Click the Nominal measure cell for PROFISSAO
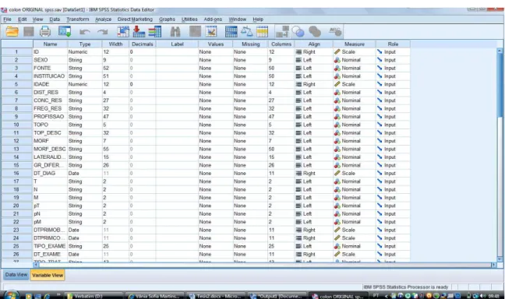Screen dimensions: 505x299 coord(355,117)
